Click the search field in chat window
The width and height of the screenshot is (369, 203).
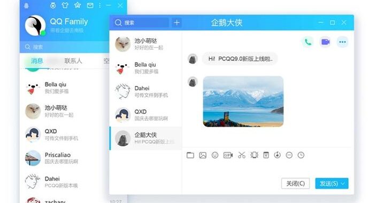(x=141, y=22)
